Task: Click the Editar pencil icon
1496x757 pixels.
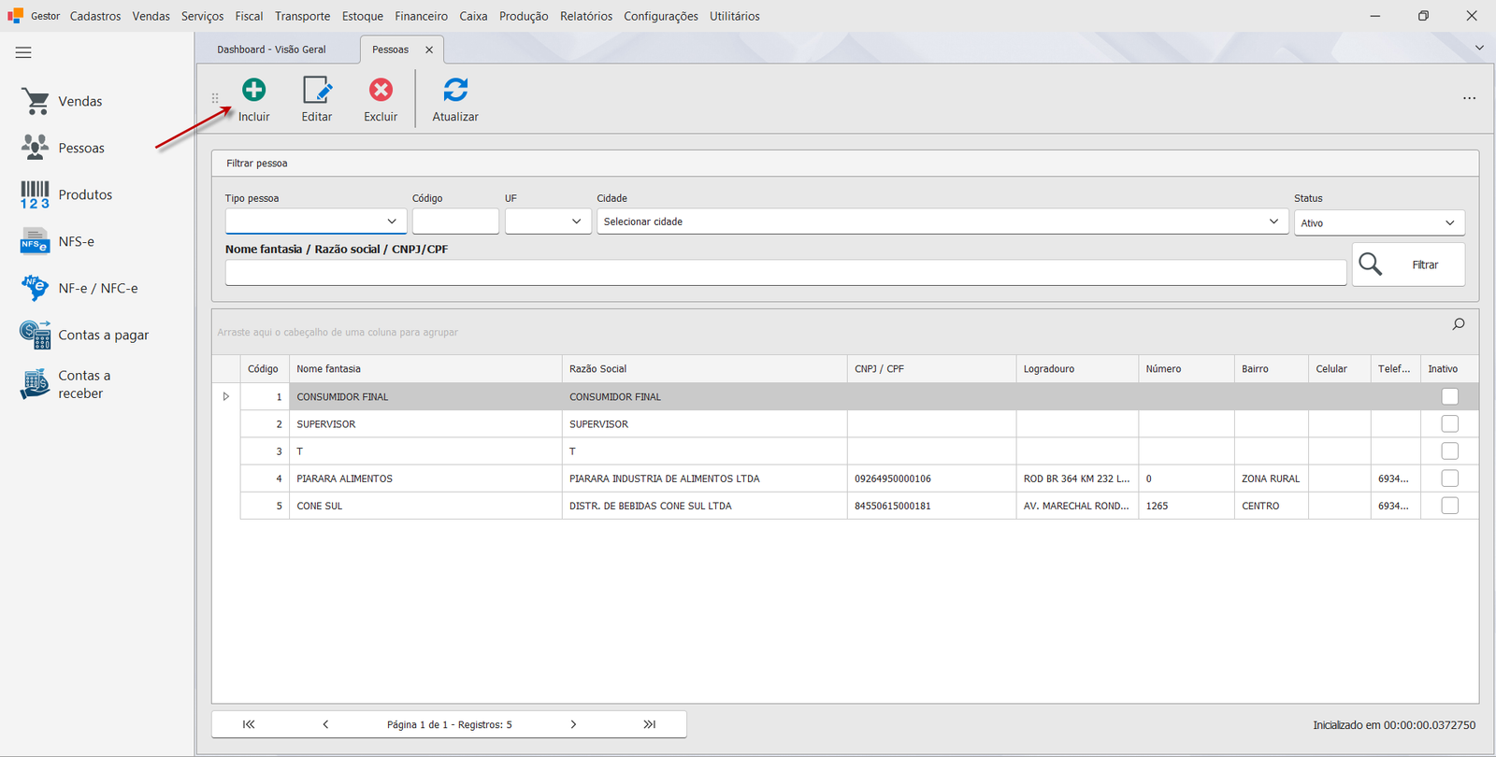Action: coord(317,90)
